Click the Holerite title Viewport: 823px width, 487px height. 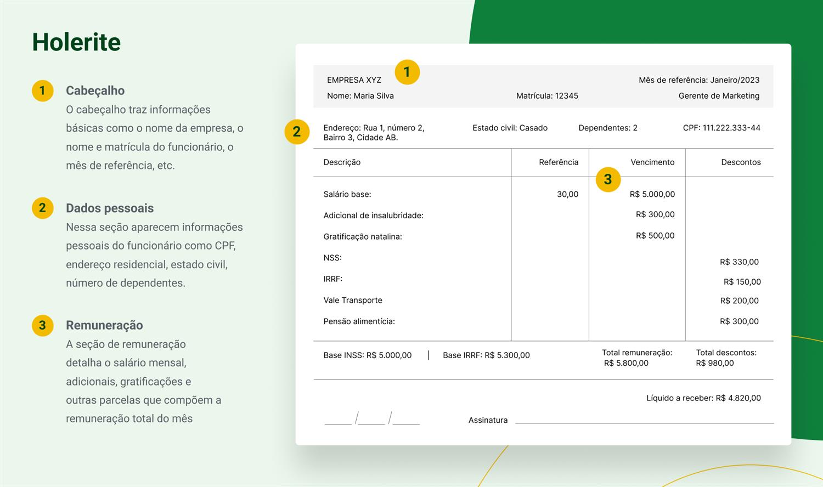click(x=76, y=42)
